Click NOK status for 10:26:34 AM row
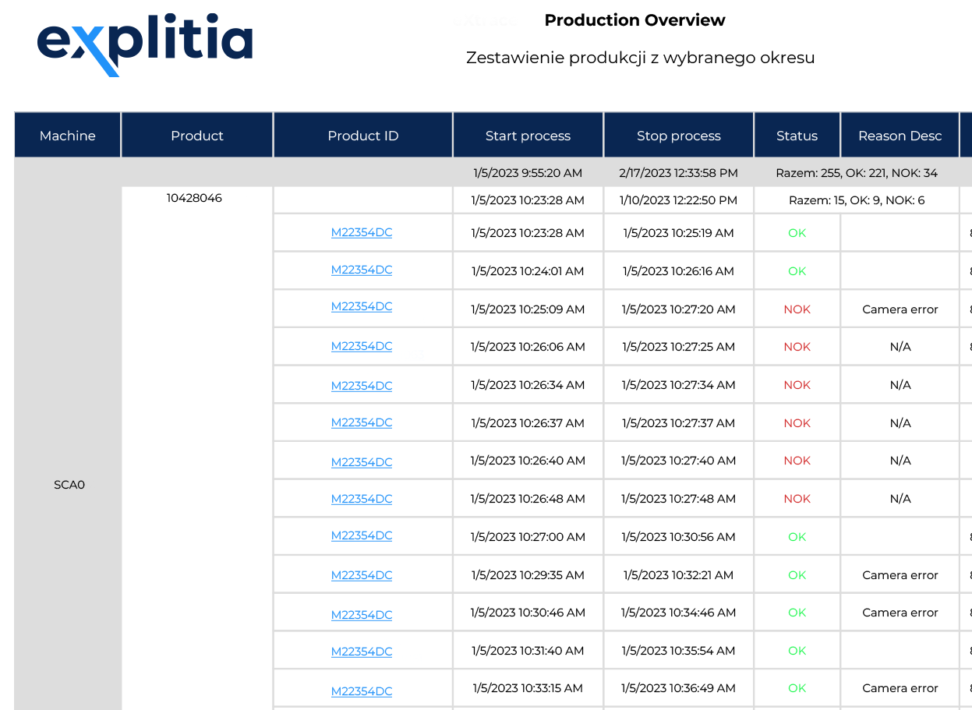This screenshot has height=710, width=972. [797, 385]
